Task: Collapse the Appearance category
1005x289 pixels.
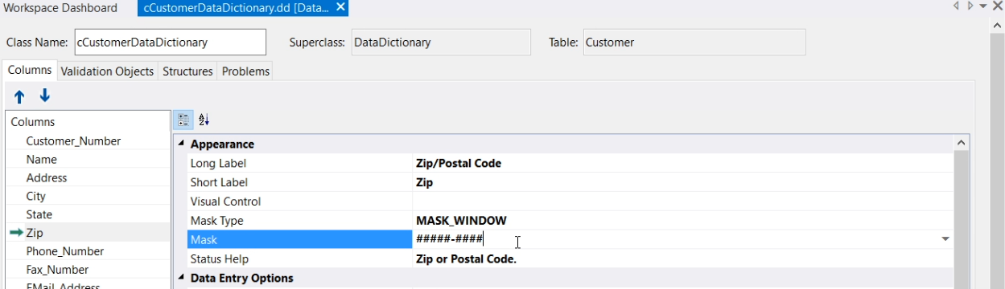Action: click(x=181, y=144)
